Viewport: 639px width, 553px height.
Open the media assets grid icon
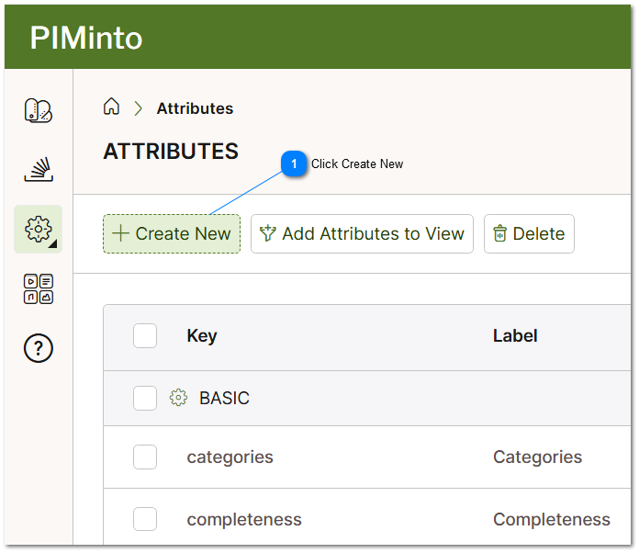coord(39,288)
